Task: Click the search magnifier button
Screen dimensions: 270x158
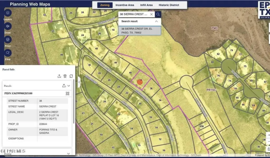Action: point(158,14)
